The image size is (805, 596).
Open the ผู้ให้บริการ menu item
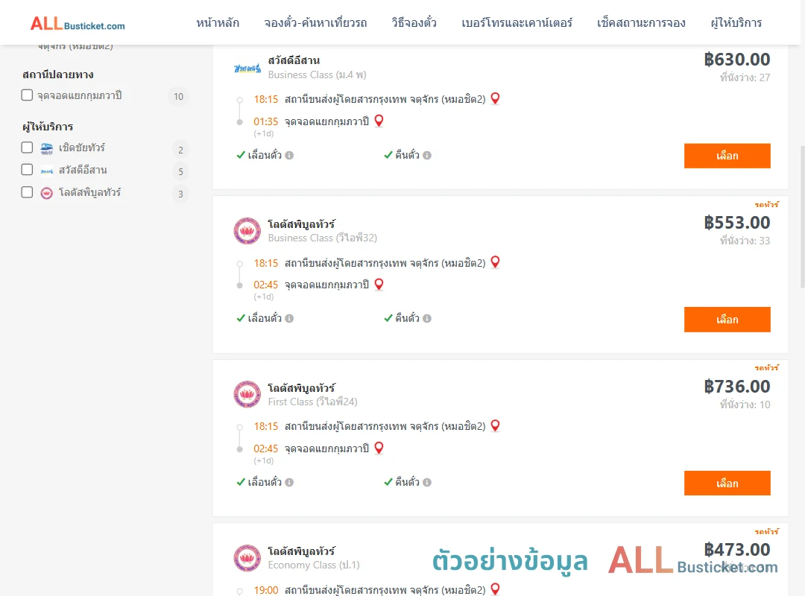pos(736,23)
